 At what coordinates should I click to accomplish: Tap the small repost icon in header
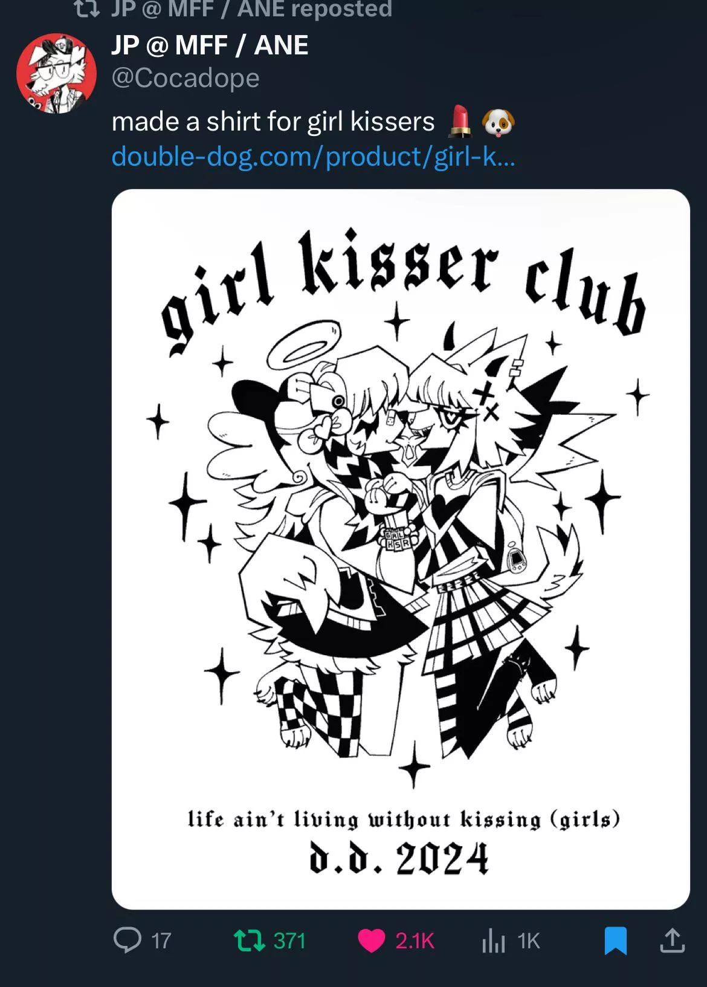pyautogui.click(x=86, y=8)
